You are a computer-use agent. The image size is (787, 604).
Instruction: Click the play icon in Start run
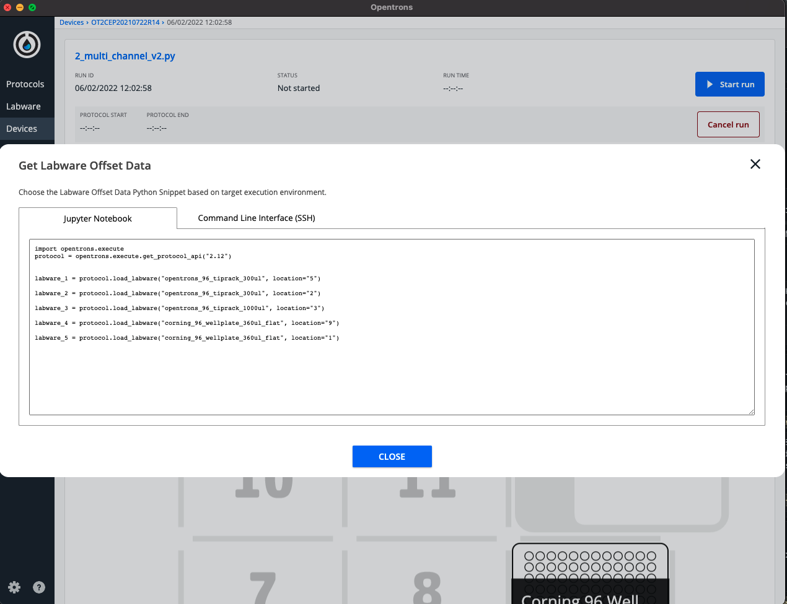(x=710, y=84)
